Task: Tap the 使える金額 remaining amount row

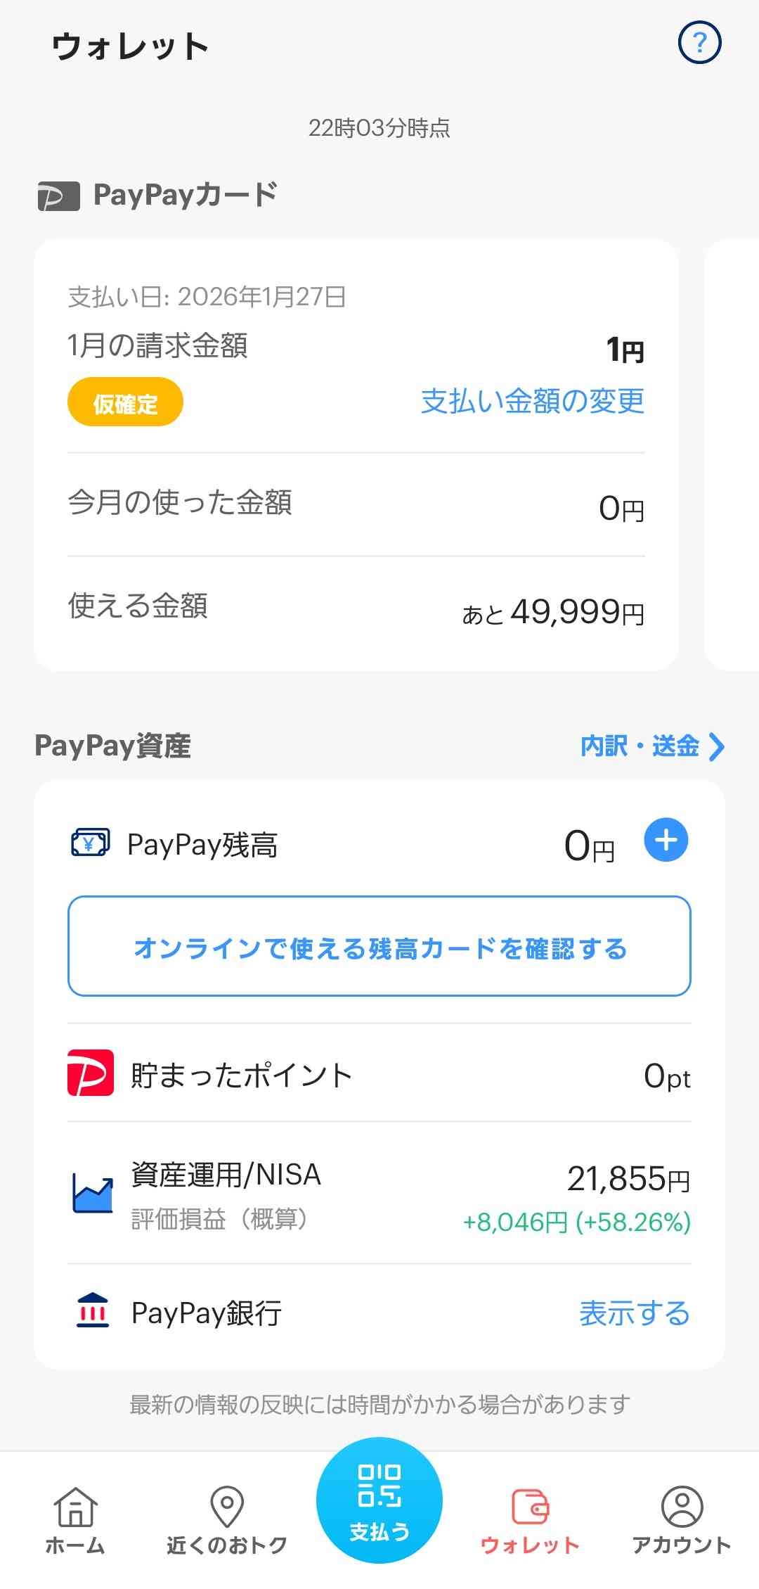Action: [356, 609]
